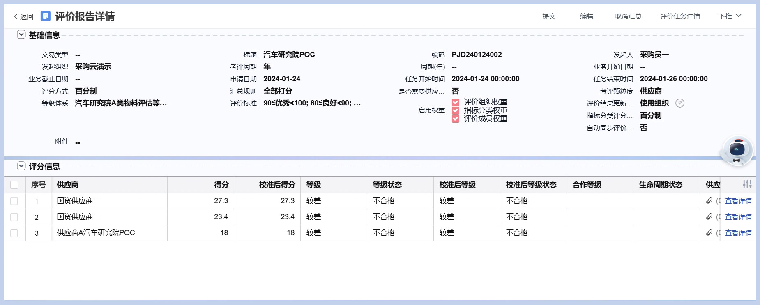Open the robot assistant avatar

[737, 151]
